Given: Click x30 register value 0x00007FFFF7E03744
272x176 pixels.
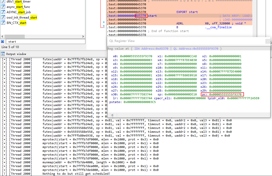Looking at the screenshot, I should [x=136, y=94].
